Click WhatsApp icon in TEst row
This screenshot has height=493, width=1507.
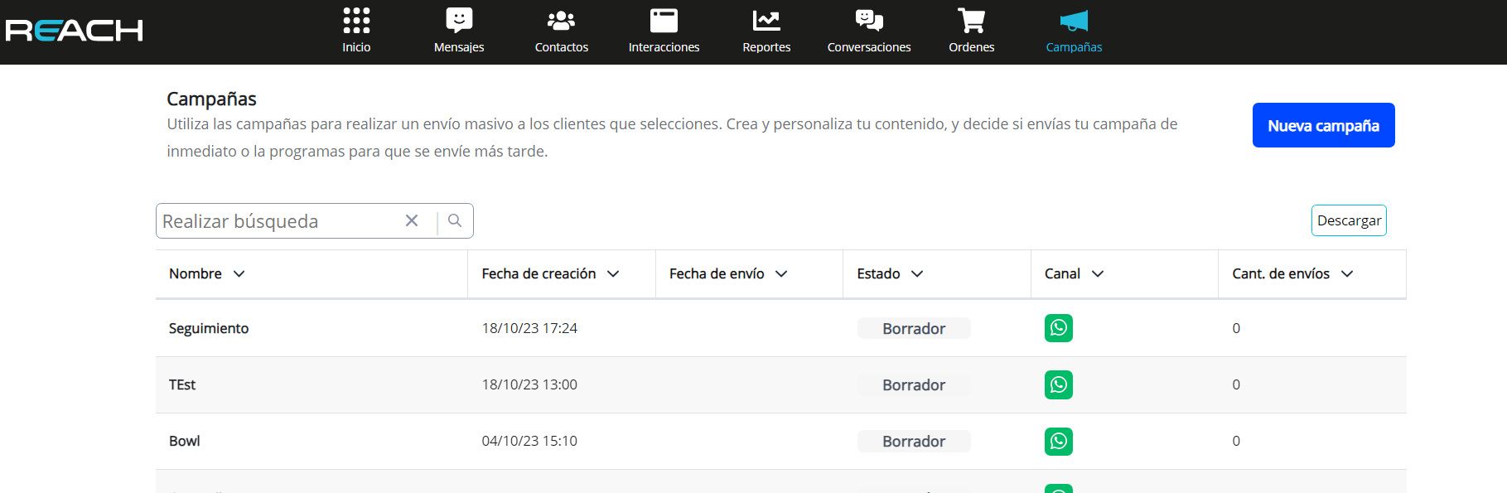click(x=1059, y=384)
